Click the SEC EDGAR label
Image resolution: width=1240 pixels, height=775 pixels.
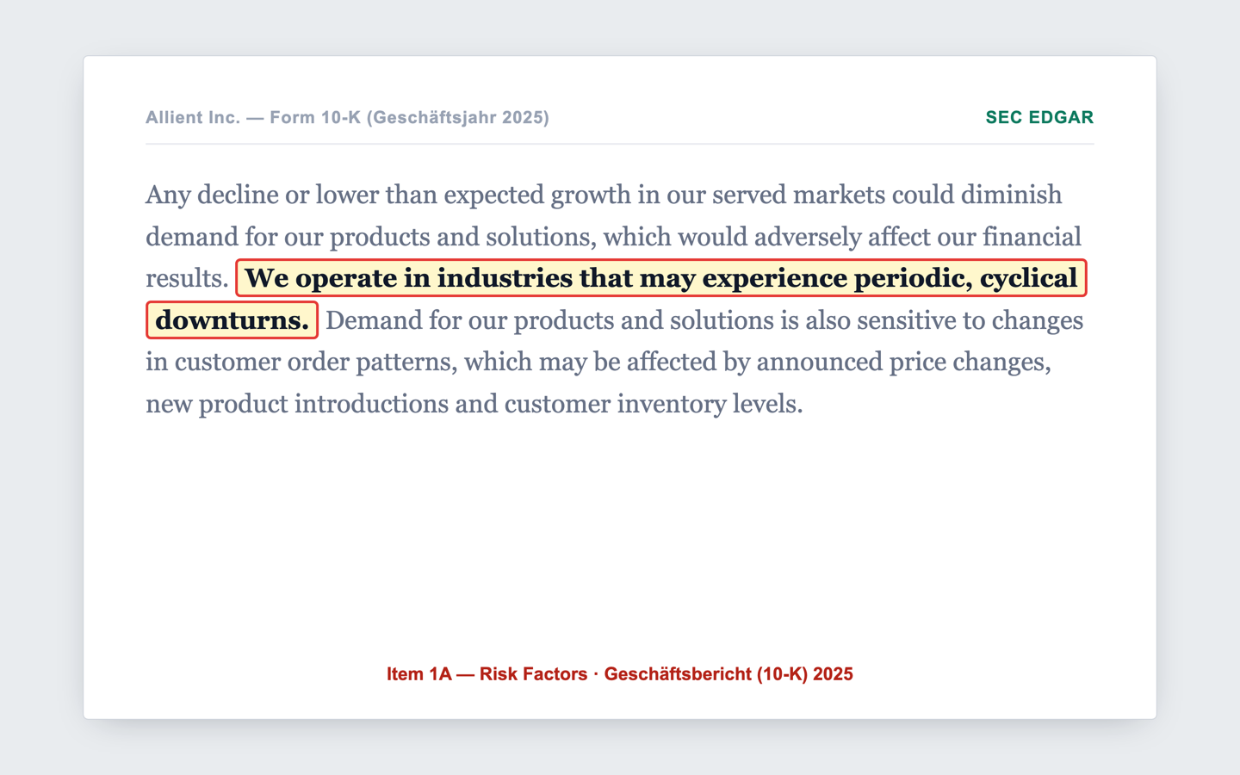[x=1039, y=117]
